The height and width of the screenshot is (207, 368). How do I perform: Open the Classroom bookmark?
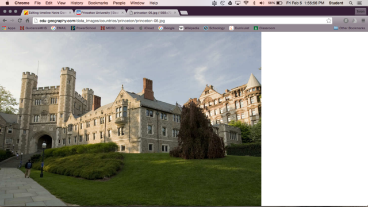point(264,28)
